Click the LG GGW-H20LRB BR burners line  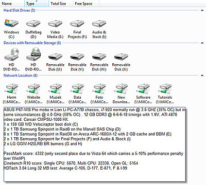(43, 143)
